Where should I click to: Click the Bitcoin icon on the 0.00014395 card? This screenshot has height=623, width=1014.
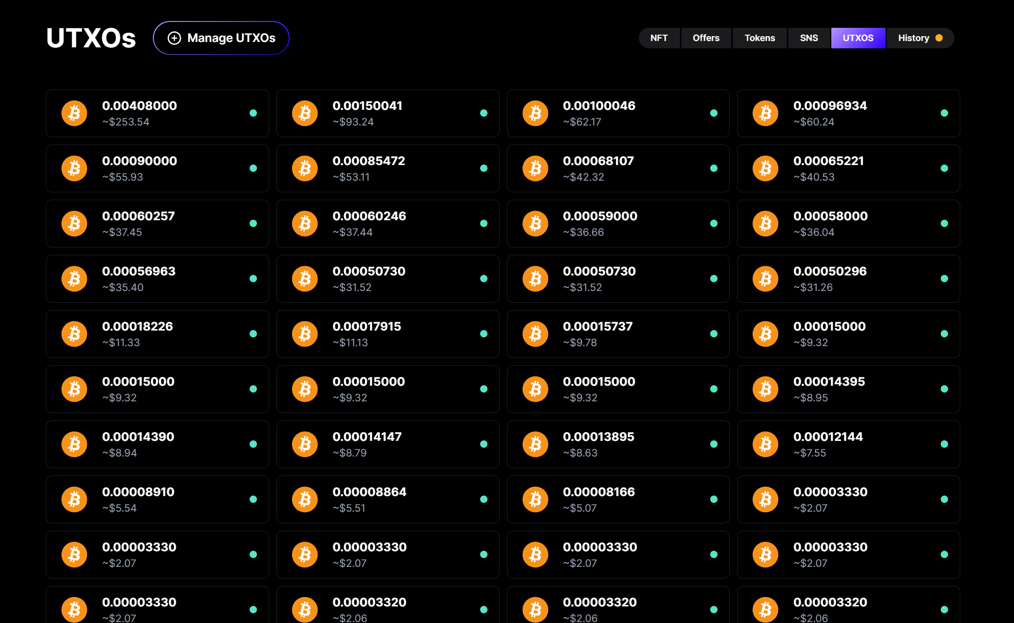click(x=765, y=389)
